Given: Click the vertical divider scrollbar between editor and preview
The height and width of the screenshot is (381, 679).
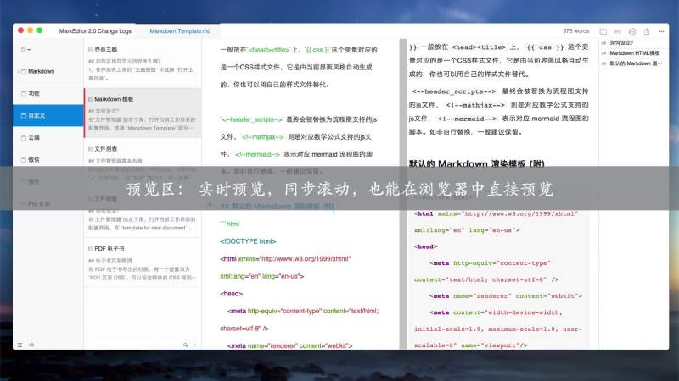Looking at the screenshot, I should [403, 194].
